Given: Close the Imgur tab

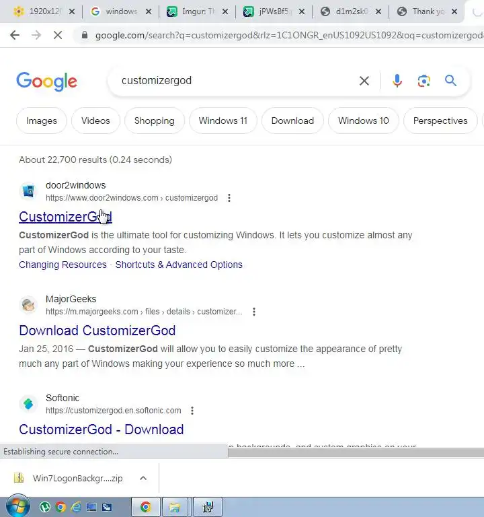Looking at the screenshot, I should coord(225,11).
